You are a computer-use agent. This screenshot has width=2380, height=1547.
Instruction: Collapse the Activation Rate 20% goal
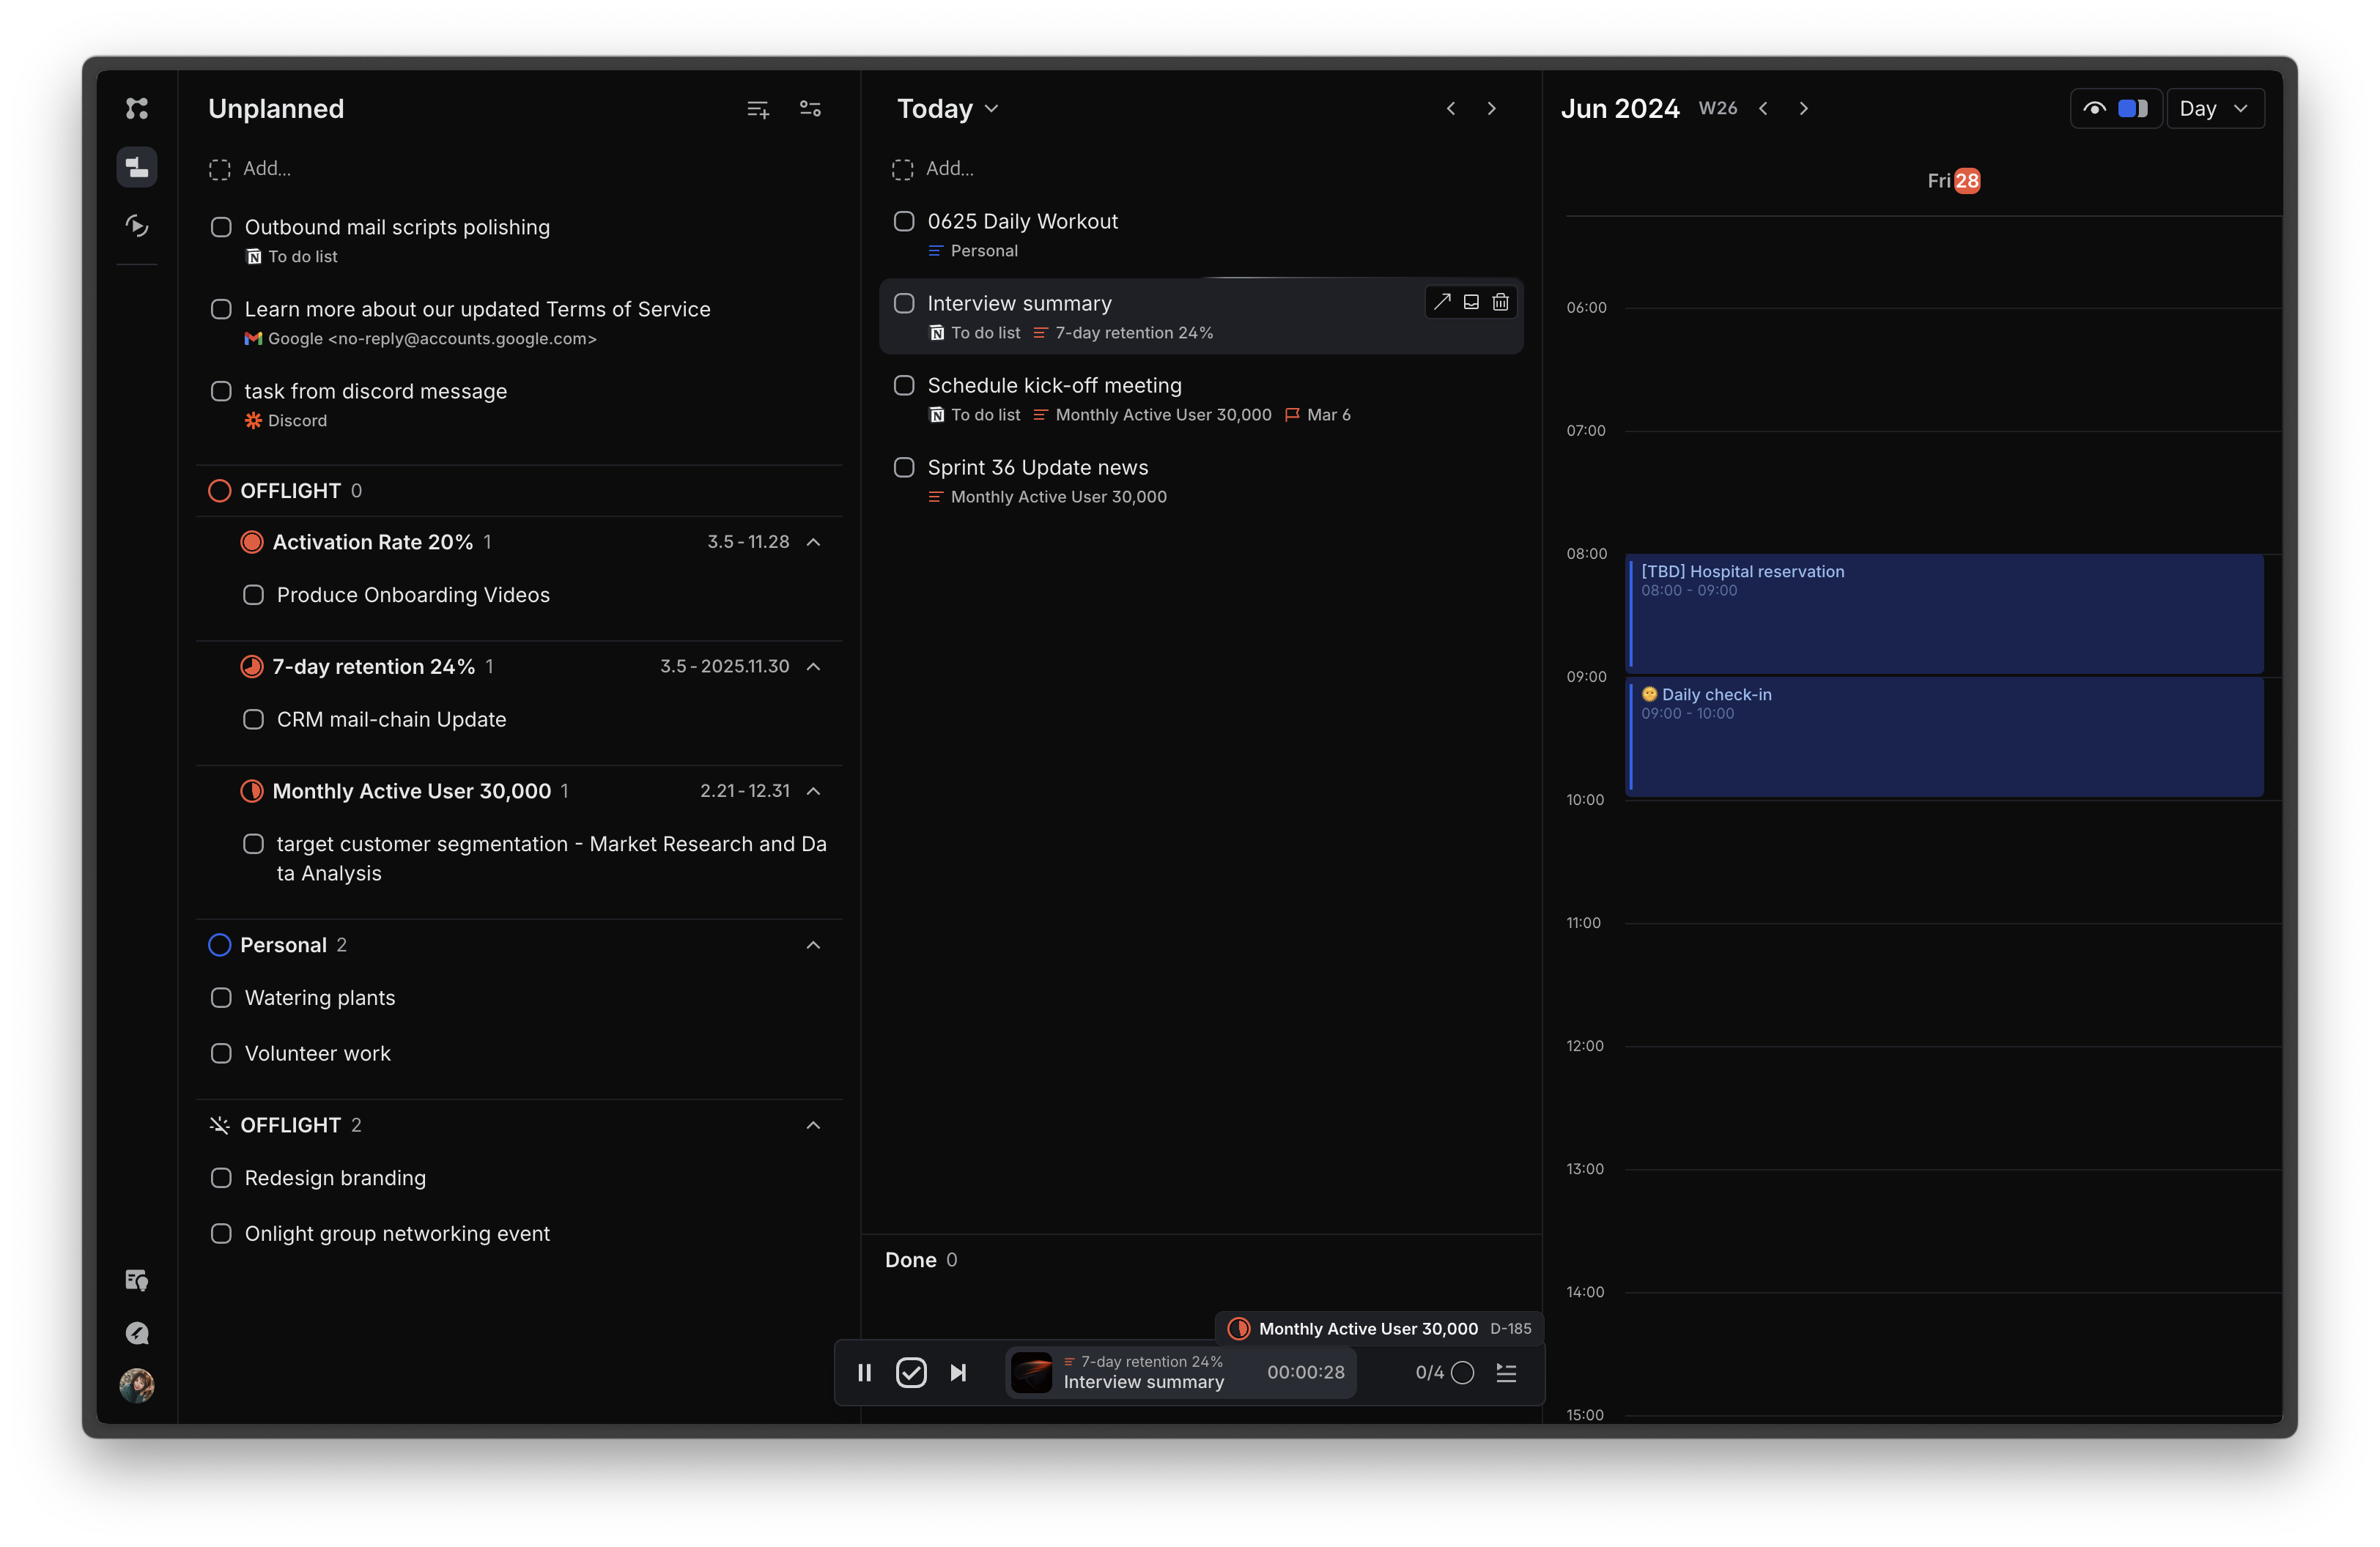point(813,541)
